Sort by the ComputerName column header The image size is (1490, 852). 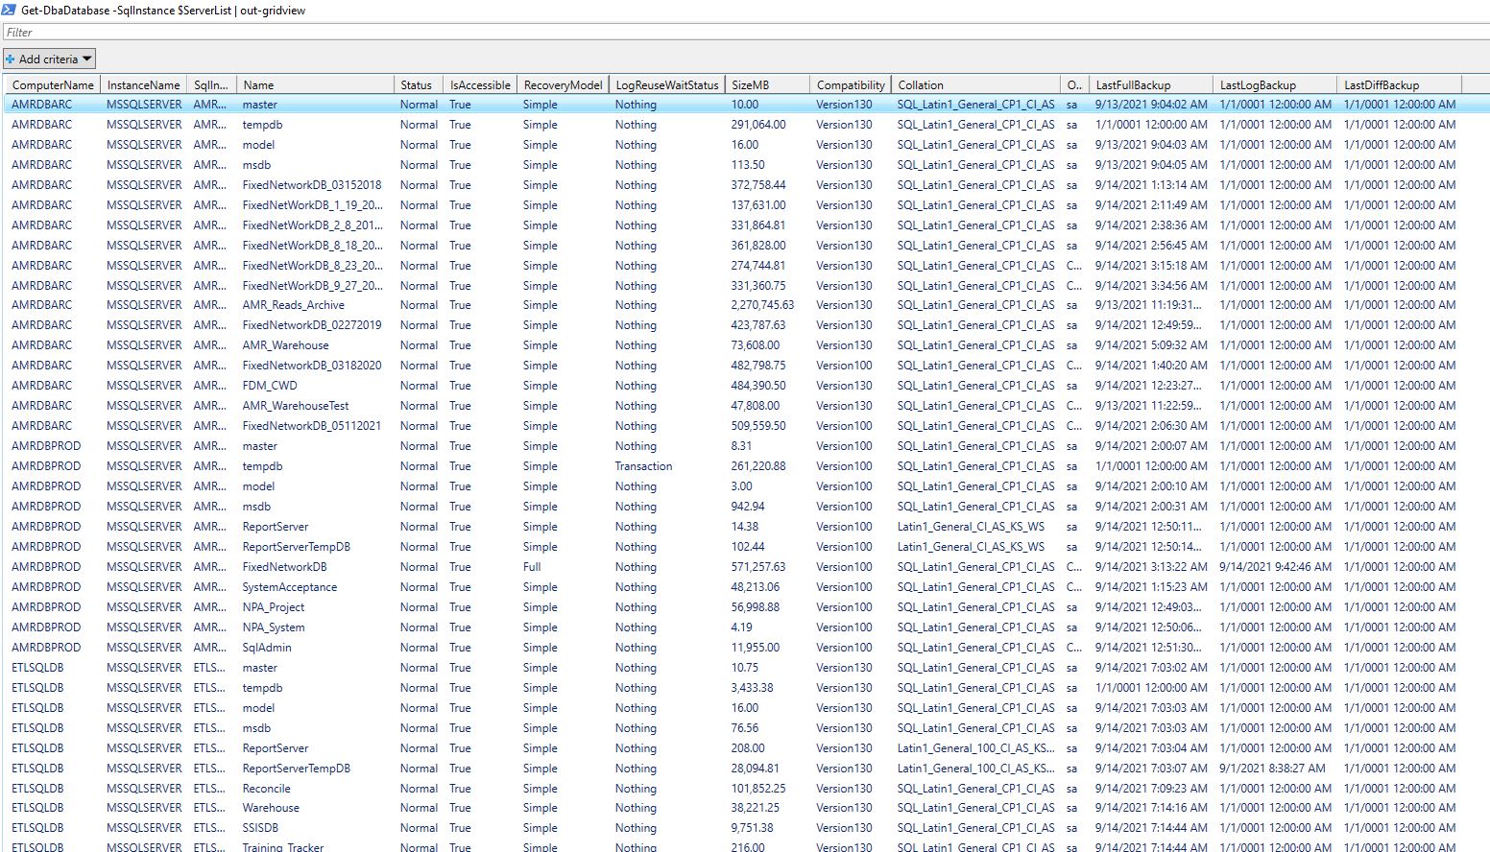click(53, 85)
